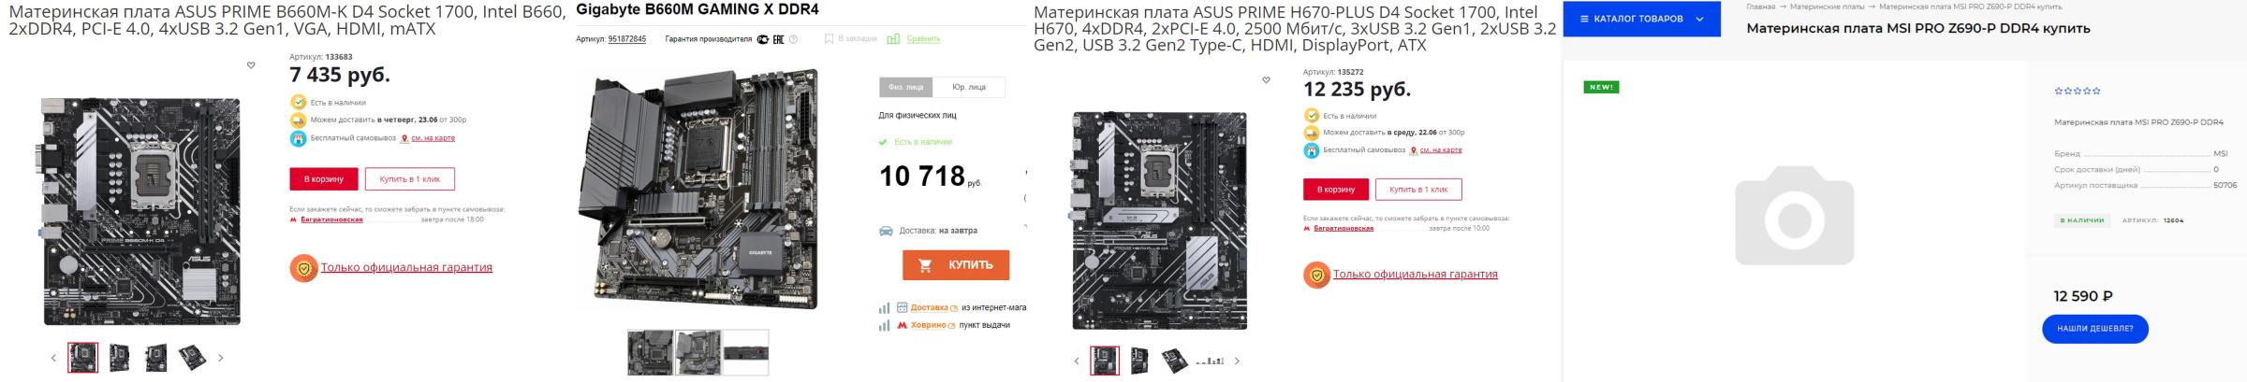Viewport: 2247px width, 382px height.
Task: Click Купить в 1 клик under 12 235 руб.
Action: (1418, 190)
